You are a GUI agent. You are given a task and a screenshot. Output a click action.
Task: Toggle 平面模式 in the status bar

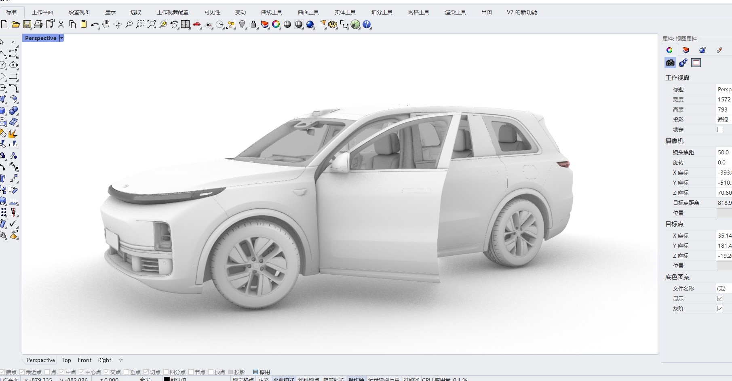tap(283, 379)
